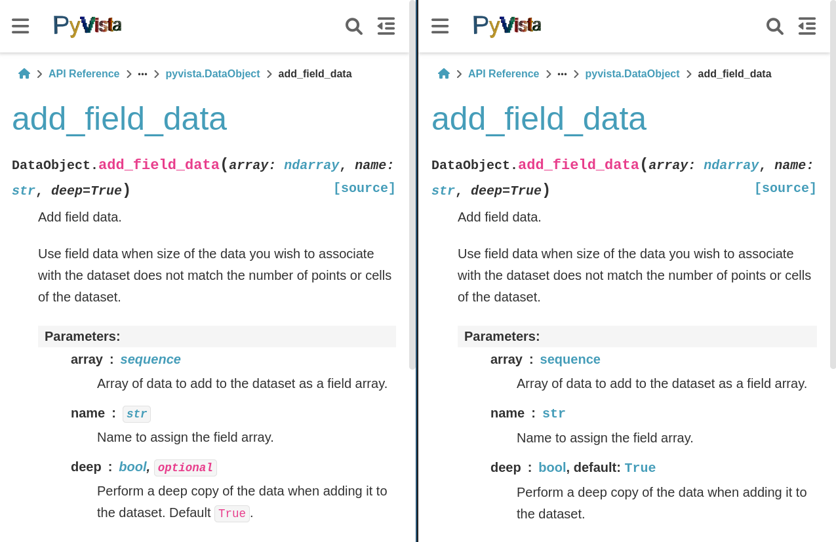The width and height of the screenshot is (836, 542).
Task: Open hamburger menu in left pane
Action: 20,26
